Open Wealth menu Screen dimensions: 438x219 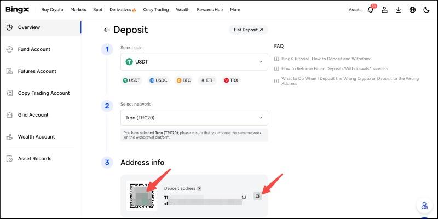[183, 10]
